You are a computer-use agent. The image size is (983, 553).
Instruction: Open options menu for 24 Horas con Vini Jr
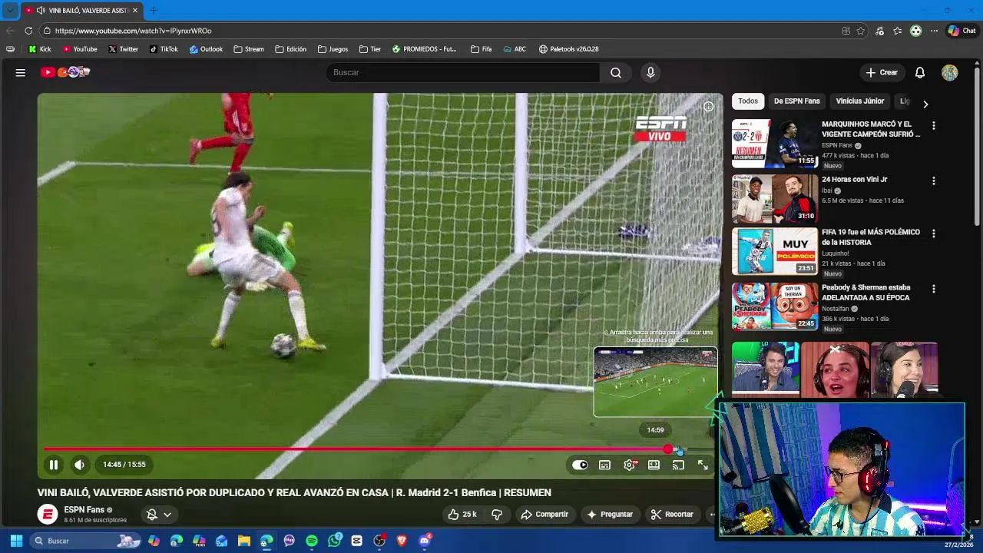tap(934, 180)
